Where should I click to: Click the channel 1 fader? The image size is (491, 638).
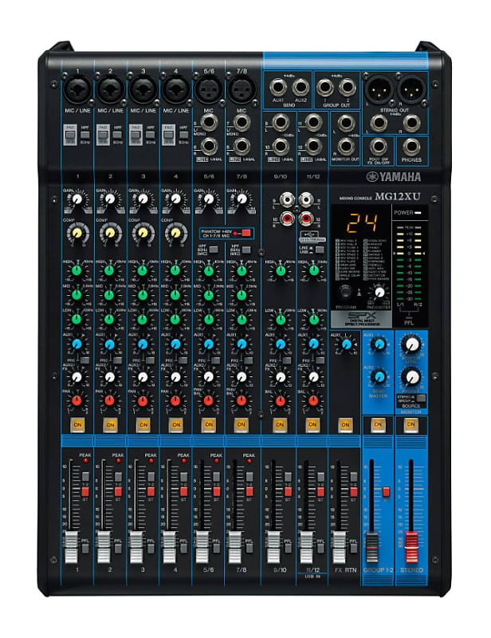coord(71,546)
